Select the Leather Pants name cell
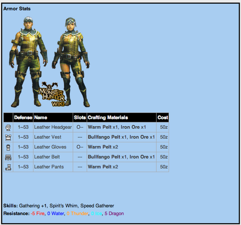 point(53,167)
